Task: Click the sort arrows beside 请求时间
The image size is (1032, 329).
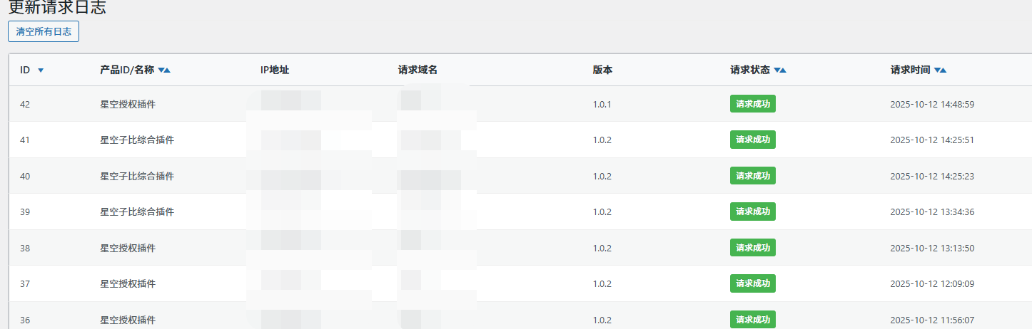Action: coord(941,70)
